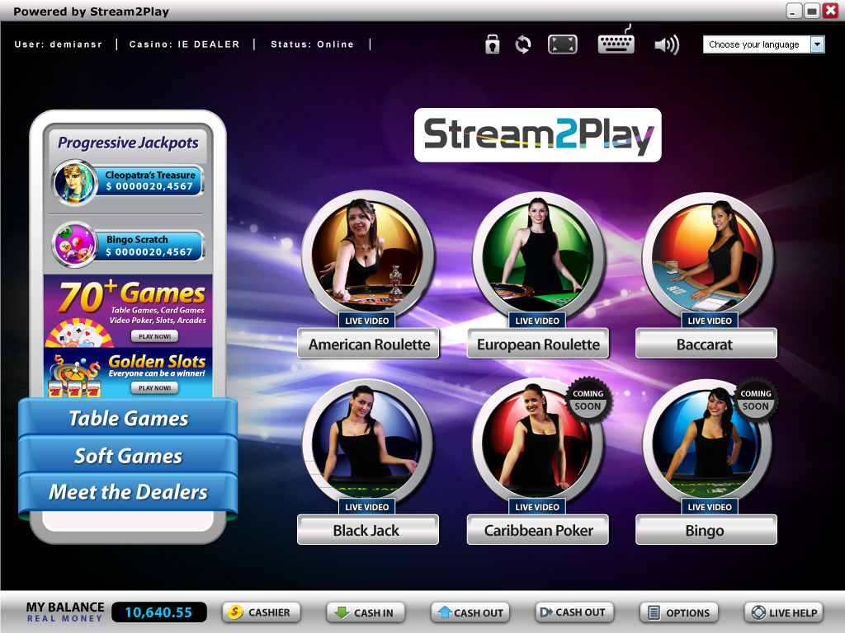Close the Stream2Play window
This screenshot has width=845, height=633.
click(830, 11)
